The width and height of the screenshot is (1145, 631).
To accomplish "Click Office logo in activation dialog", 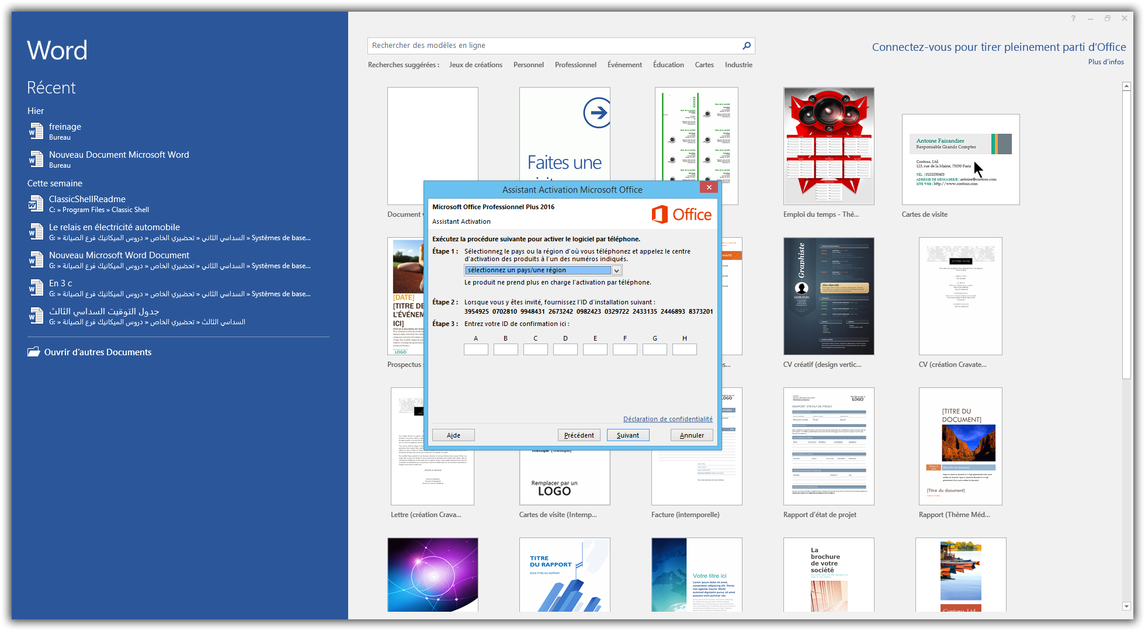I will [681, 214].
